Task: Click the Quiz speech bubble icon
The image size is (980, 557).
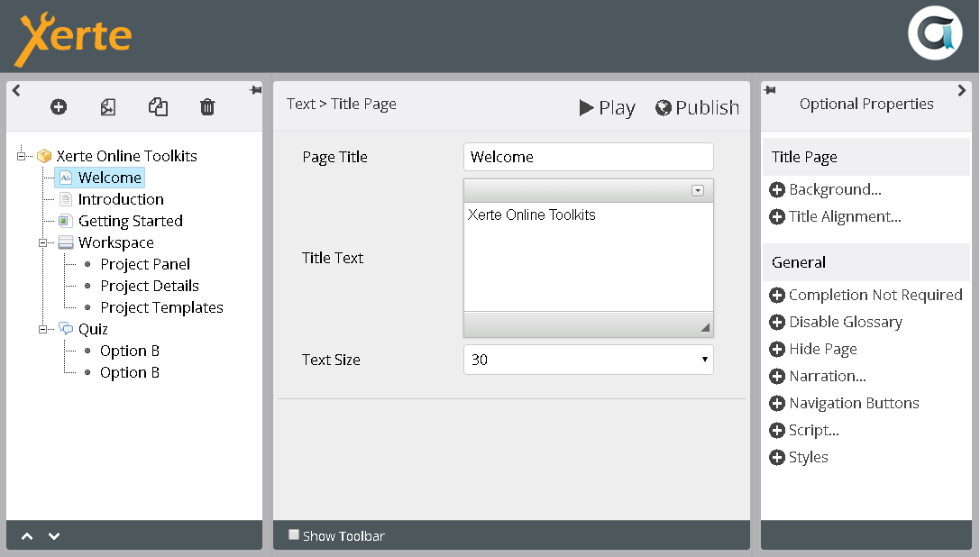Action: (x=66, y=329)
